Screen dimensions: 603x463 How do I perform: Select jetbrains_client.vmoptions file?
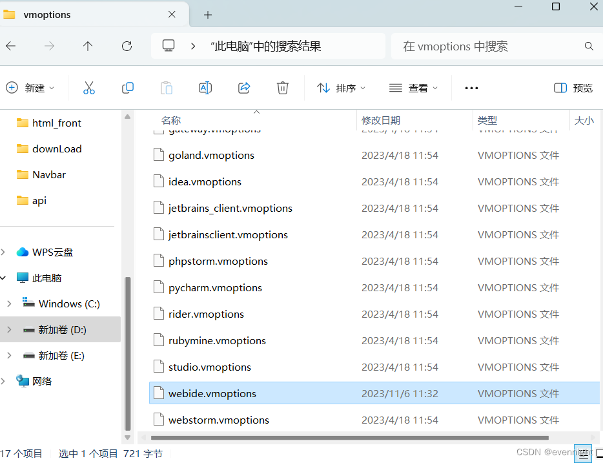(374, 208)
